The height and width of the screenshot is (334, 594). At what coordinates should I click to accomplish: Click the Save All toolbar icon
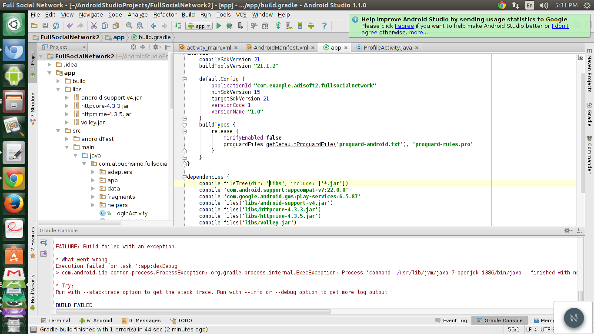pyautogui.click(x=46, y=26)
